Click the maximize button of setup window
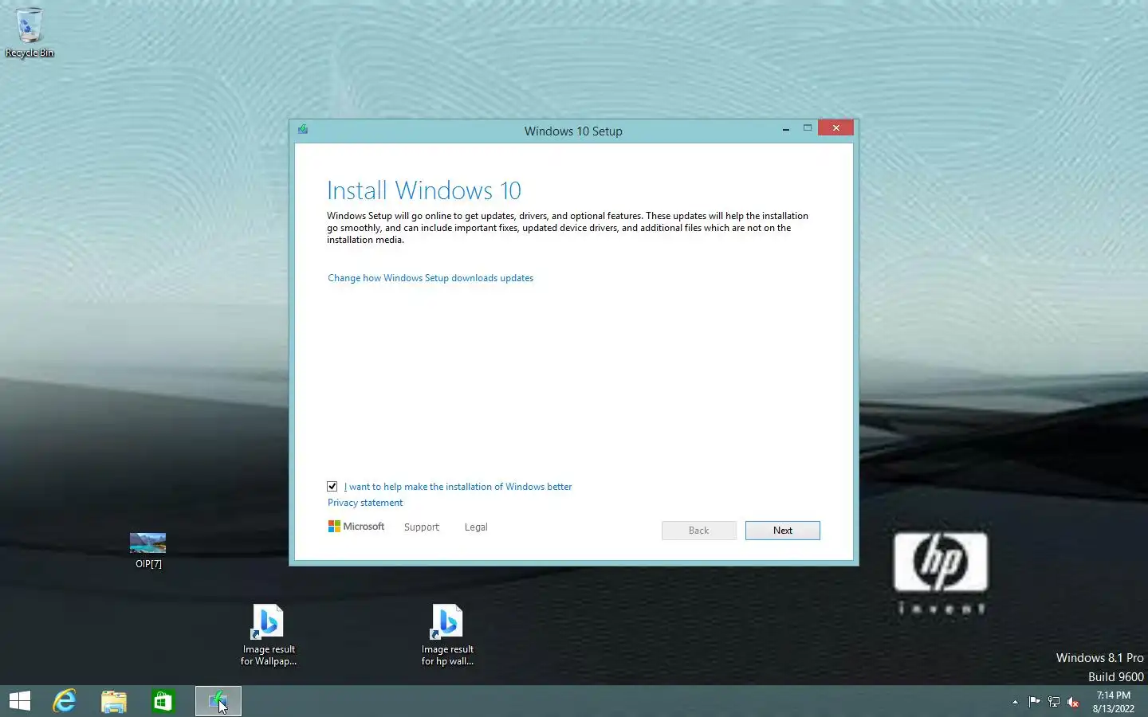Viewport: 1148px width, 717px height. [x=807, y=128]
